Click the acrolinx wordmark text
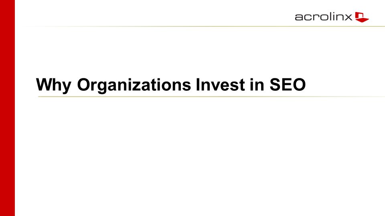Screen dimensions: 385x216 (323, 17)
